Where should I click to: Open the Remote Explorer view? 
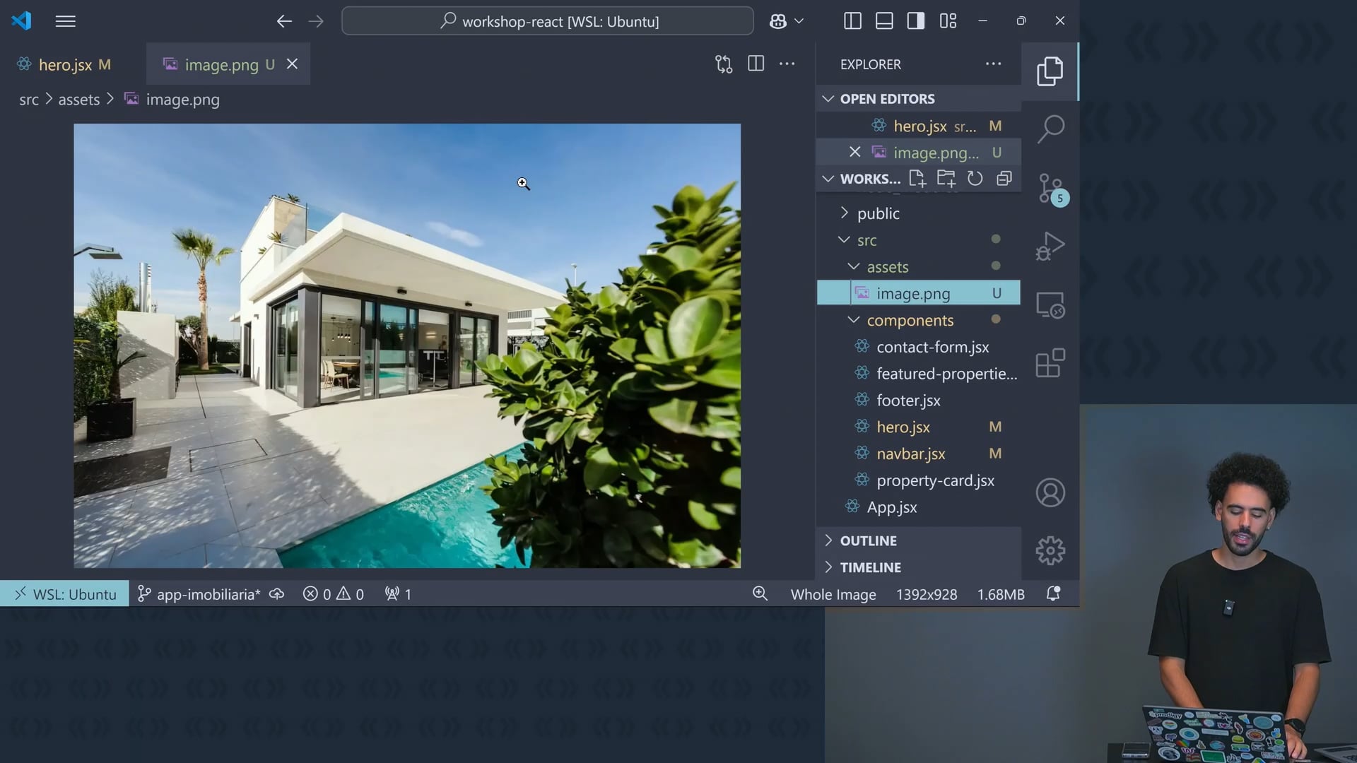1050,305
